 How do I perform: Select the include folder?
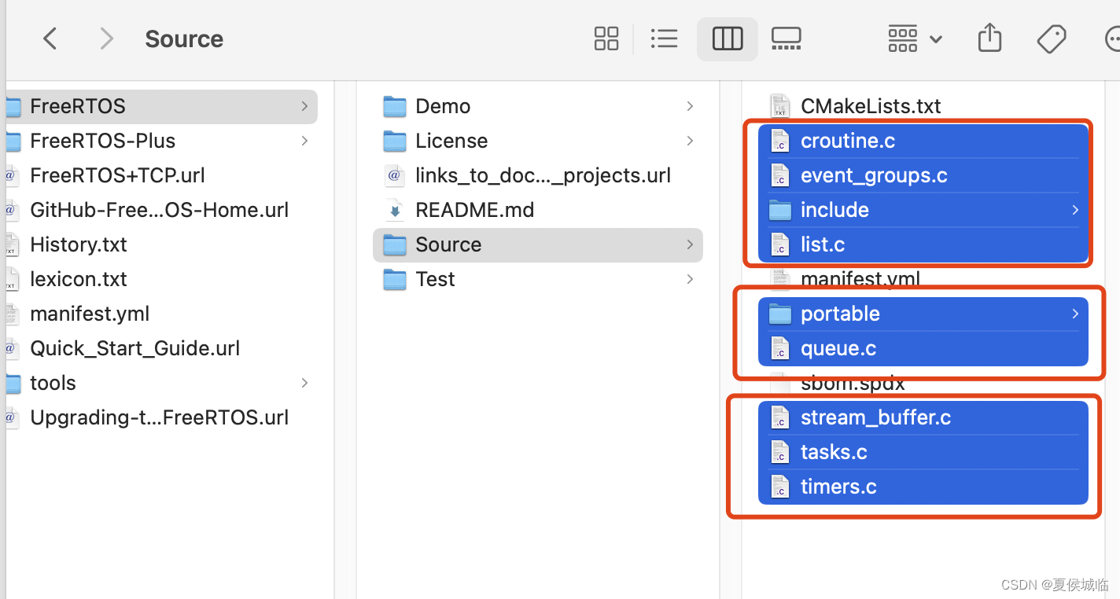pyautogui.click(x=923, y=210)
